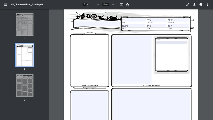The height and width of the screenshot is (120, 213).
Task: Select page 1 thumbnail
Action: (x=25, y=25)
